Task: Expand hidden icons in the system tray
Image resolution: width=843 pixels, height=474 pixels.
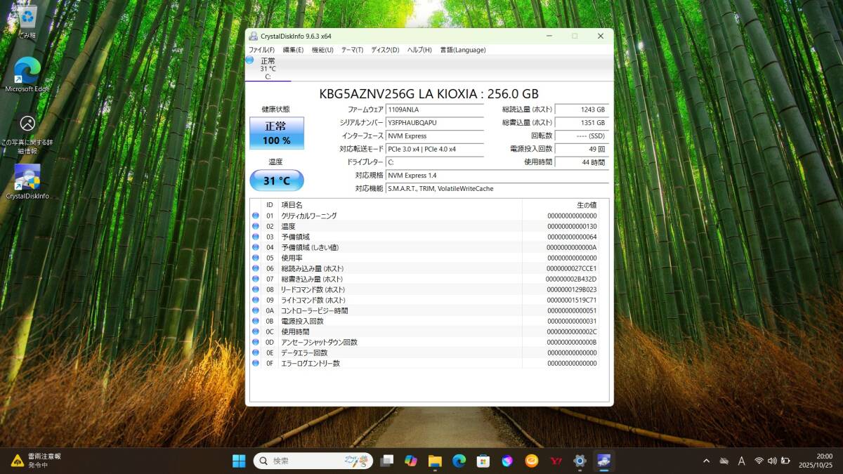Action: pyautogui.click(x=706, y=461)
